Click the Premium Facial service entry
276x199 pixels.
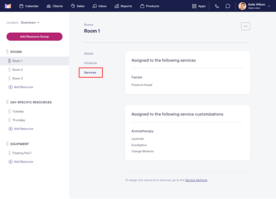(142, 85)
